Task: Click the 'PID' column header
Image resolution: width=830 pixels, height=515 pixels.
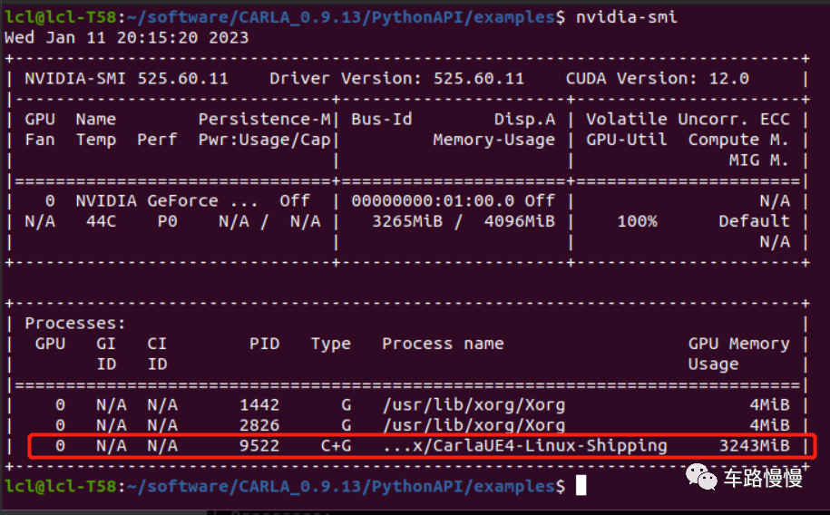Action: point(265,344)
